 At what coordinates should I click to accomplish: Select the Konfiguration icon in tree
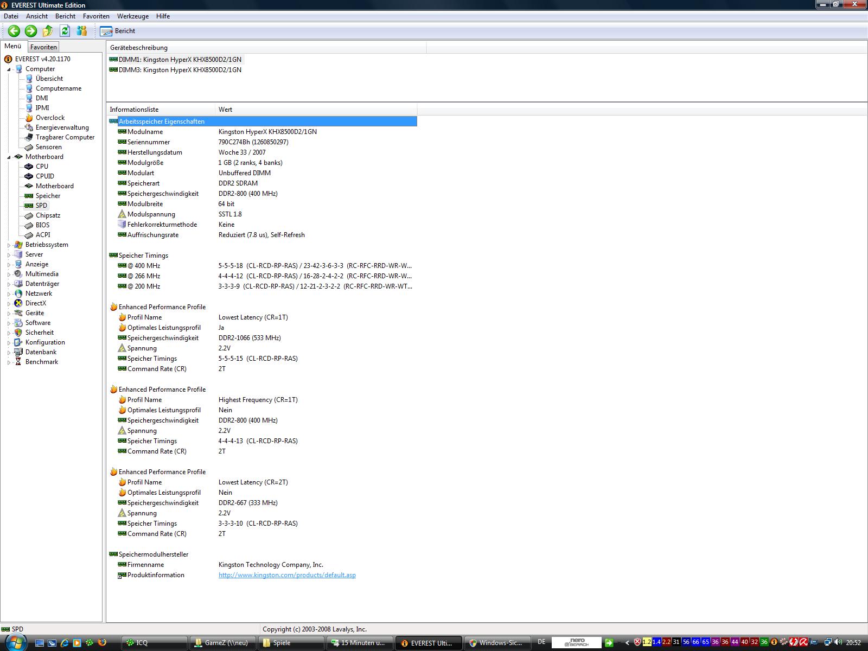coord(18,342)
